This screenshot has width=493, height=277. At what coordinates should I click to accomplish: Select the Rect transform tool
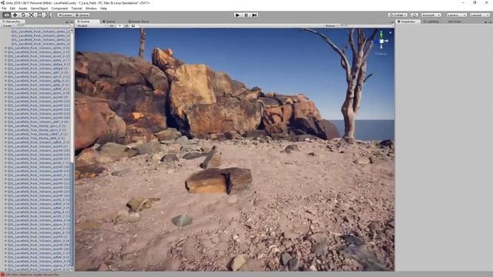tap(39, 15)
